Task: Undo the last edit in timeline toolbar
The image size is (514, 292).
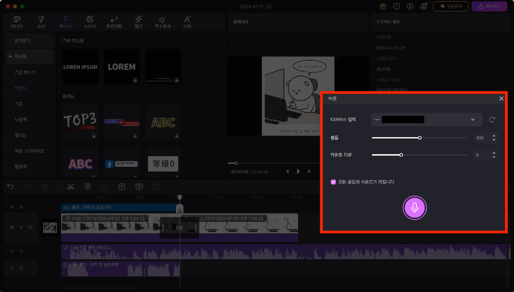Action: pyautogui.click(x=10, y=187)
